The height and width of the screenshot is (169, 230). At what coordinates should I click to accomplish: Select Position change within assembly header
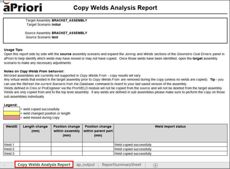pos(67,131)
